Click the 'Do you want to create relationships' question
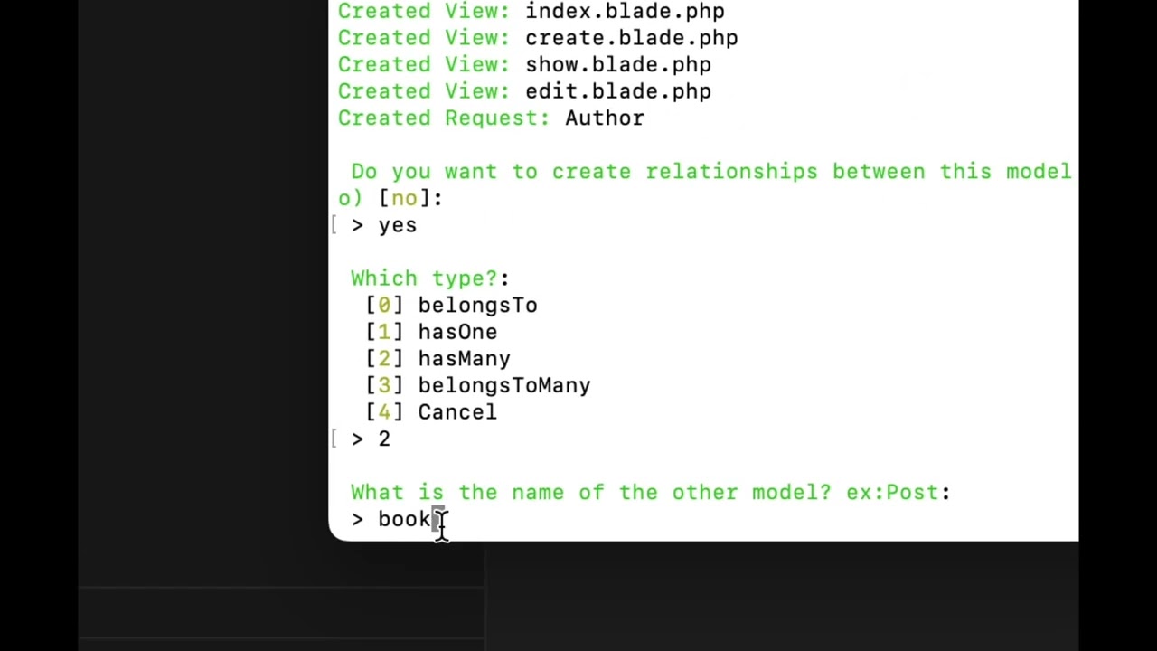The height and width of the screenshot is (651, 1157). click(711, 172)
